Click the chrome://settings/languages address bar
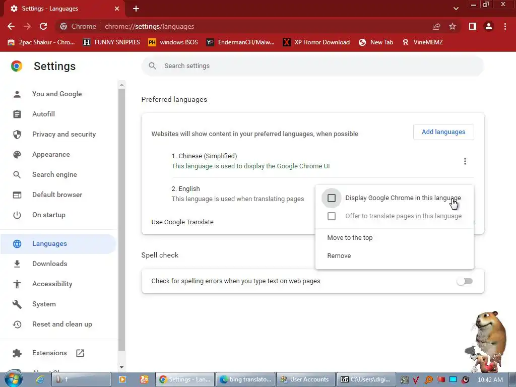 click(243, 26)
